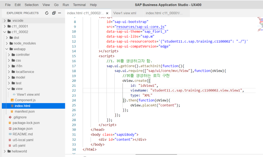
Task: Click the editor minimap preview
Action: [x=260, y=24]
